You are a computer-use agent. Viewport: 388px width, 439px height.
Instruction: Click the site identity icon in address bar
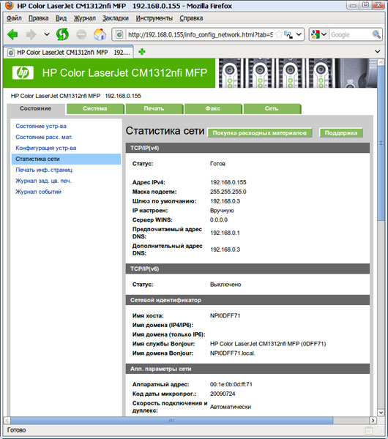tap(119, 34)
